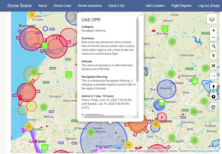Select the blue airspace circle over Heywood
This screenshot has height=154, width=222.
click(x=167, y=89)
